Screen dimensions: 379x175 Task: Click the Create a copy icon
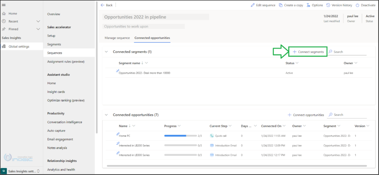click(281, 5)
